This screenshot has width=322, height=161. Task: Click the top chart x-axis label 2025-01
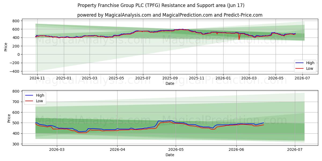point(64,78)
